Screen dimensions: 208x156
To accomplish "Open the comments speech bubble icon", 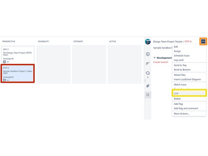I will point(148,73).
